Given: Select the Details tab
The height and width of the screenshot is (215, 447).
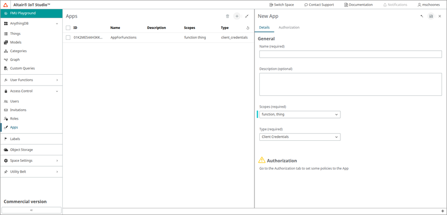Looking at the screenshot, I should pyautogui.click(x=264, y=28).
